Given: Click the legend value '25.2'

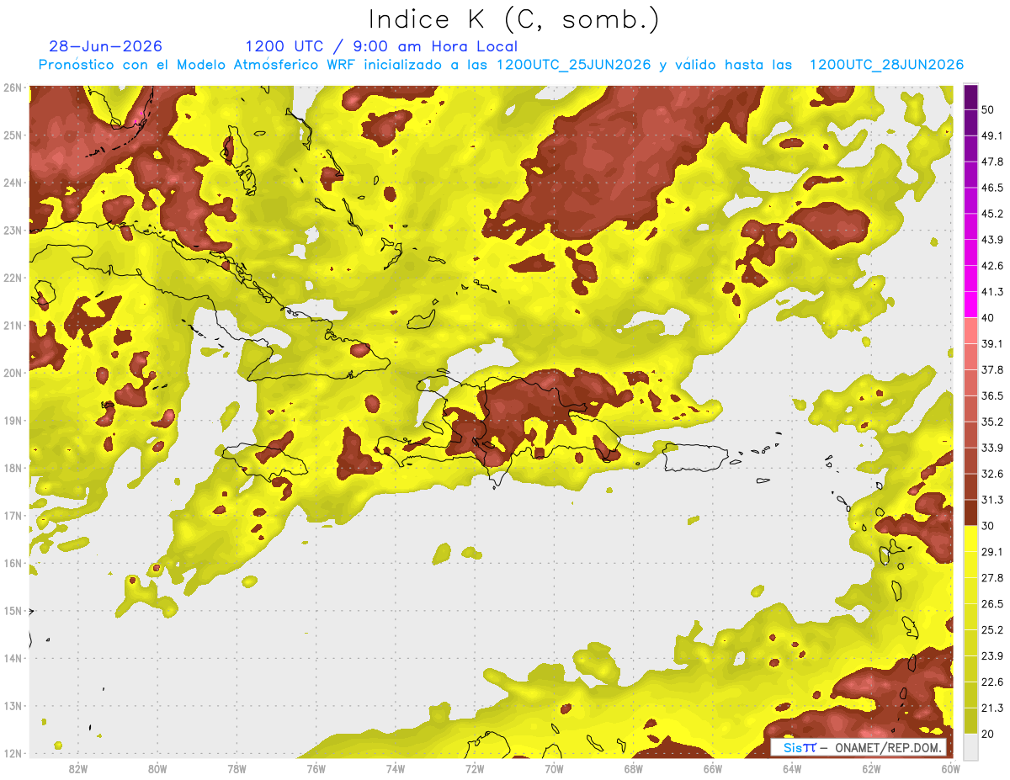Looking at the screenshot, I should coord(991,629).
